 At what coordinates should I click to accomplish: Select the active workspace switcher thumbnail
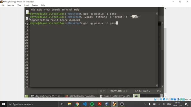tap(136, 96)
